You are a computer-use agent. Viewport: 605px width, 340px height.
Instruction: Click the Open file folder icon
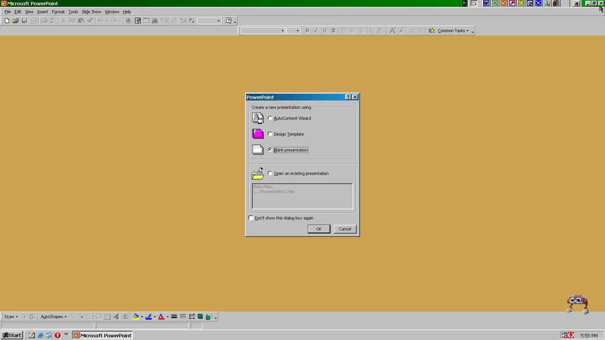tap(16, 21)
